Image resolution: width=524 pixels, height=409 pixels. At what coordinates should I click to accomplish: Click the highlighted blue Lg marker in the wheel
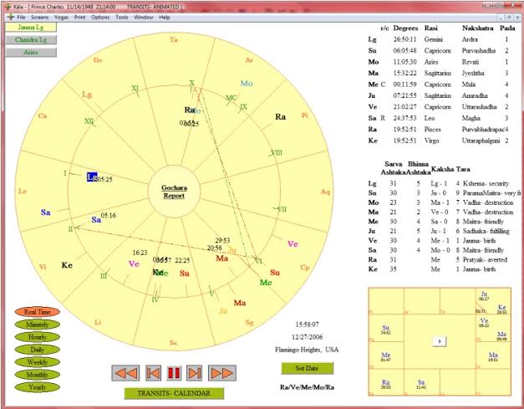(92, 177)
